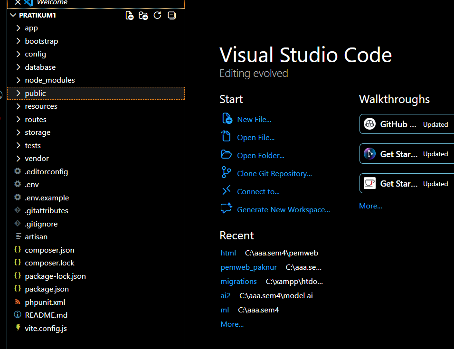454x349 pixels.
Task: Click the braces icon beside composer.json
Action: (x=18, y=249)
